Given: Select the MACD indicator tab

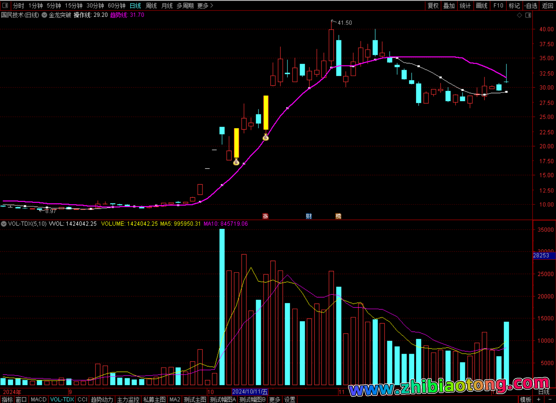Looking at the screenshot, I should pyautogui.click(x=39, y=399).
